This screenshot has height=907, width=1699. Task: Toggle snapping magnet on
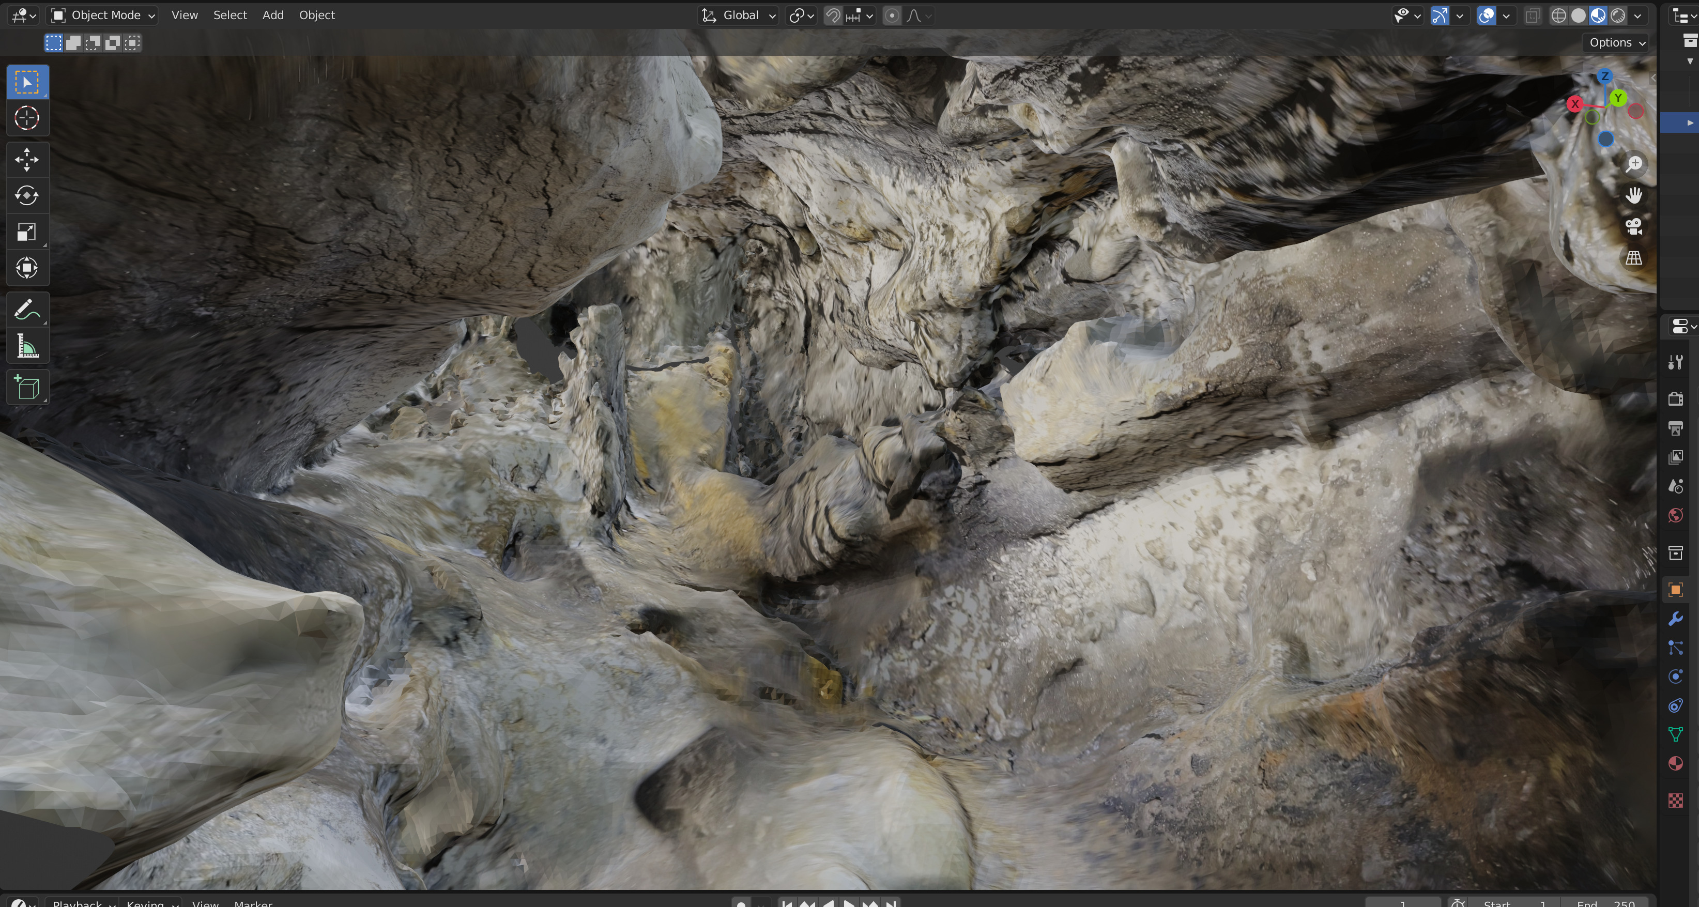(x=833, y=15)
